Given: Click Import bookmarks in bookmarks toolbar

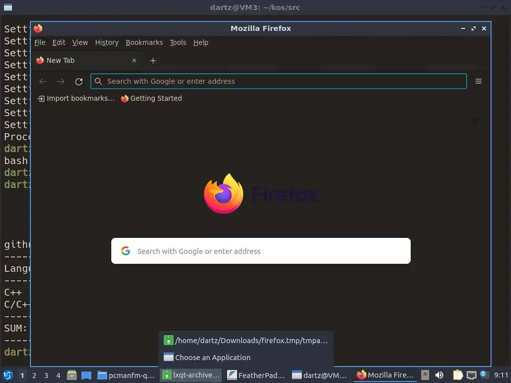Looking at the screenshot, I should [76, 98].
